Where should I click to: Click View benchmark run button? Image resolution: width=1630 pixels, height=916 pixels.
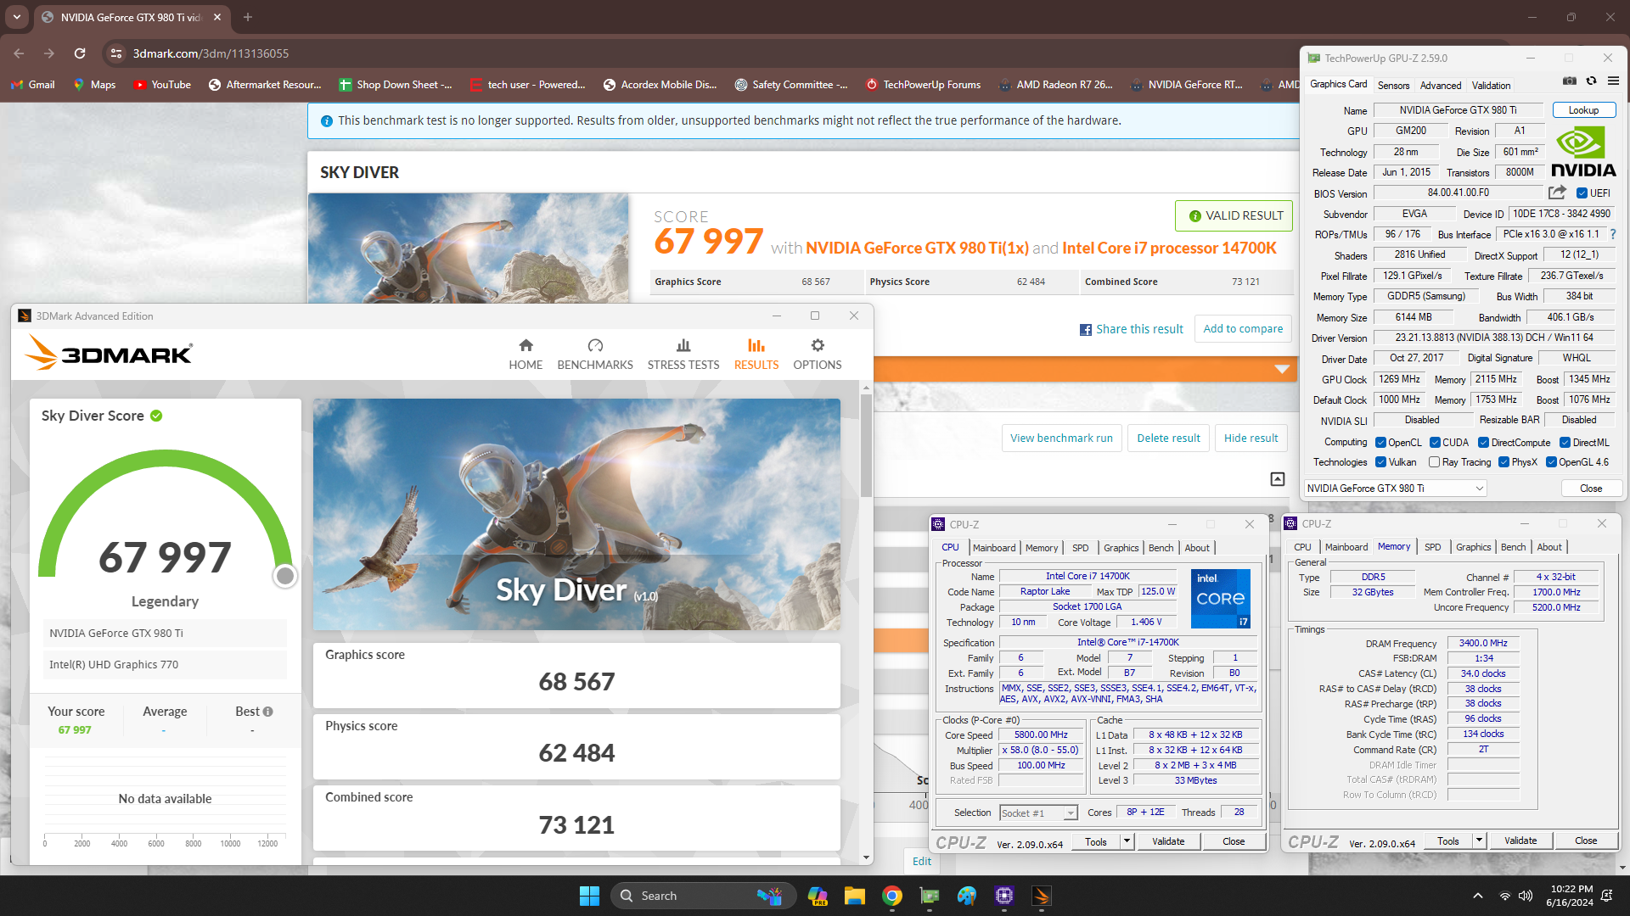(x=1061, y=438)
